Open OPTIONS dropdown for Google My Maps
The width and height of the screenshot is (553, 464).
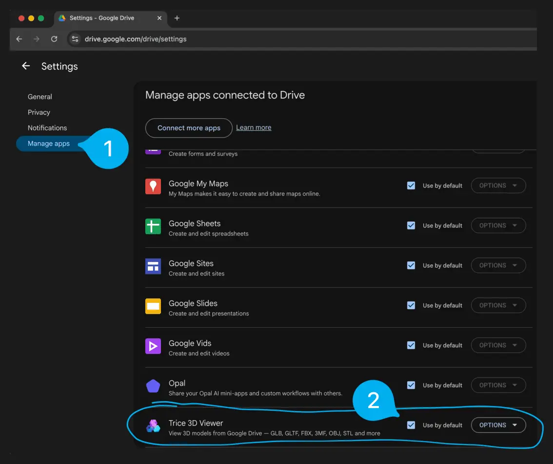[x=498, y=186]
